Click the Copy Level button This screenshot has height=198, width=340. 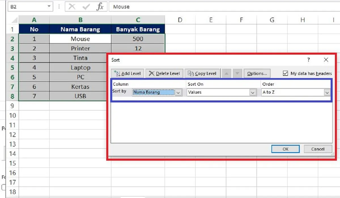[202, 74]
